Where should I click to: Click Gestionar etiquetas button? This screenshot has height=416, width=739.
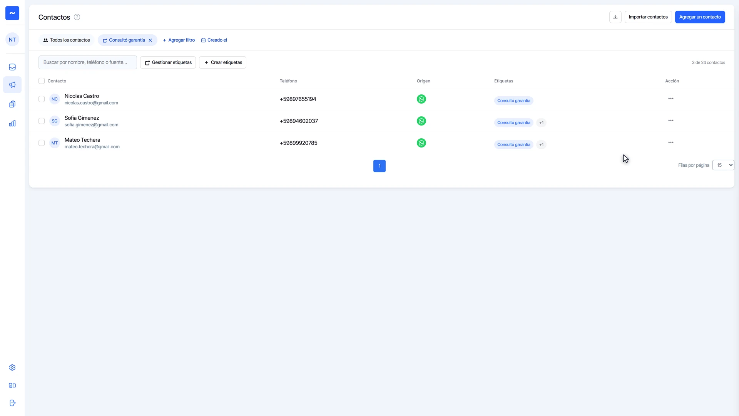click(168, 62)
